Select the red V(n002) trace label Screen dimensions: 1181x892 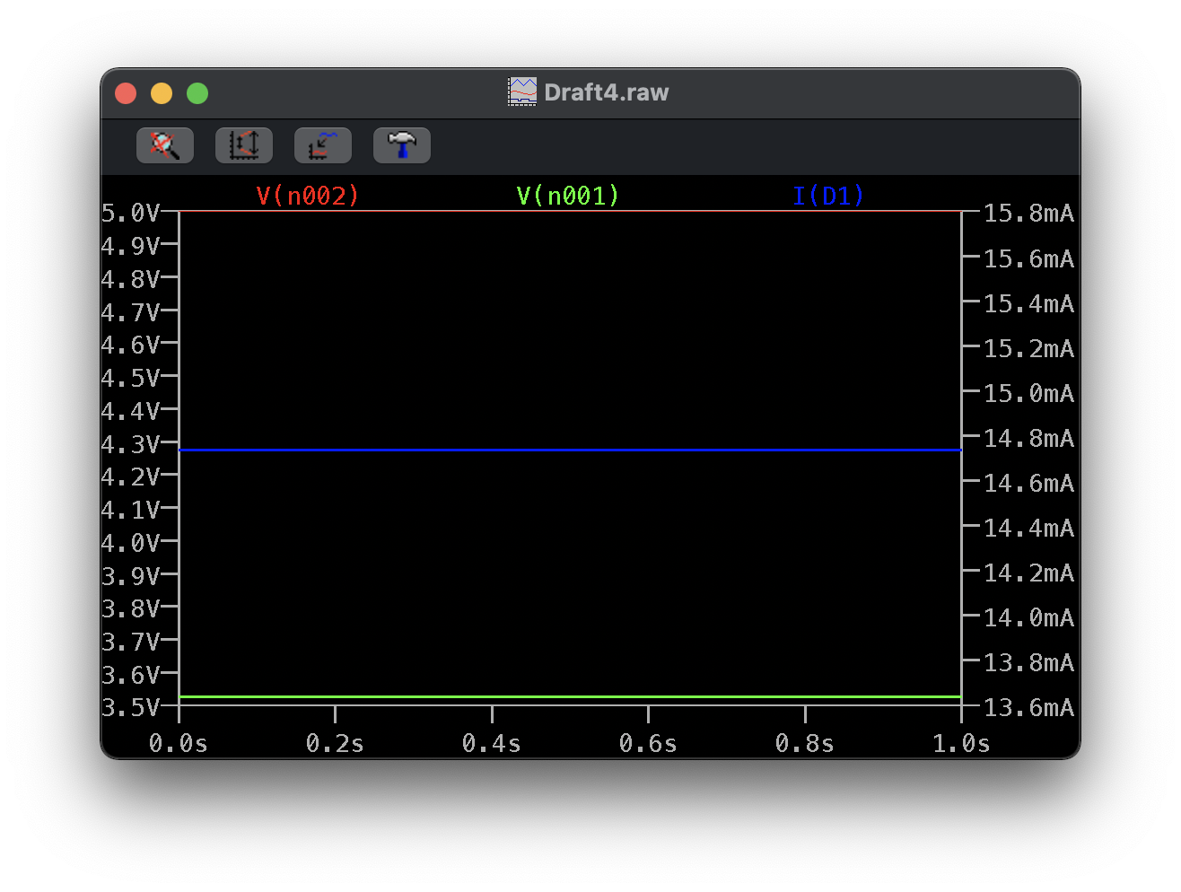[x=308, y=196]
